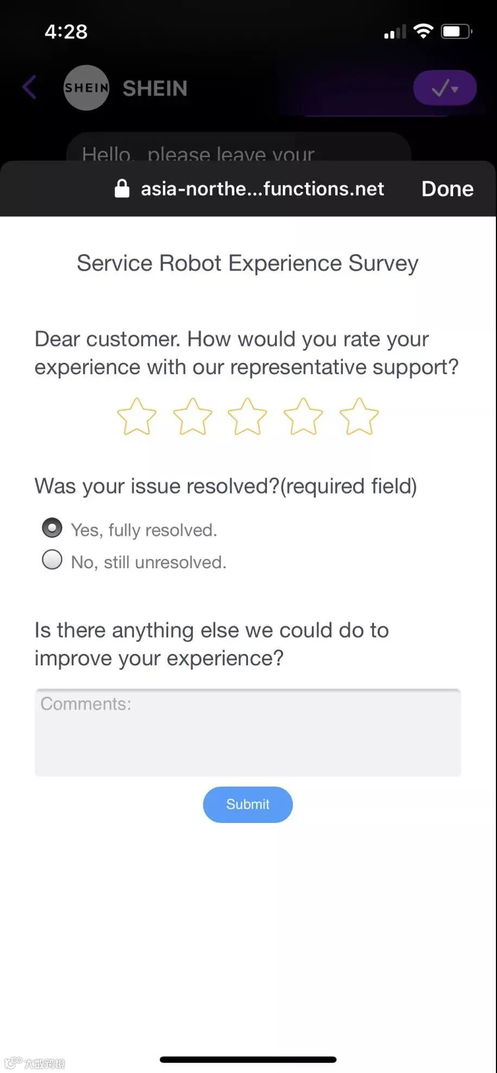
Task: Open the purple checkmark dropdown menu
Action: click(x=445, y=88)
